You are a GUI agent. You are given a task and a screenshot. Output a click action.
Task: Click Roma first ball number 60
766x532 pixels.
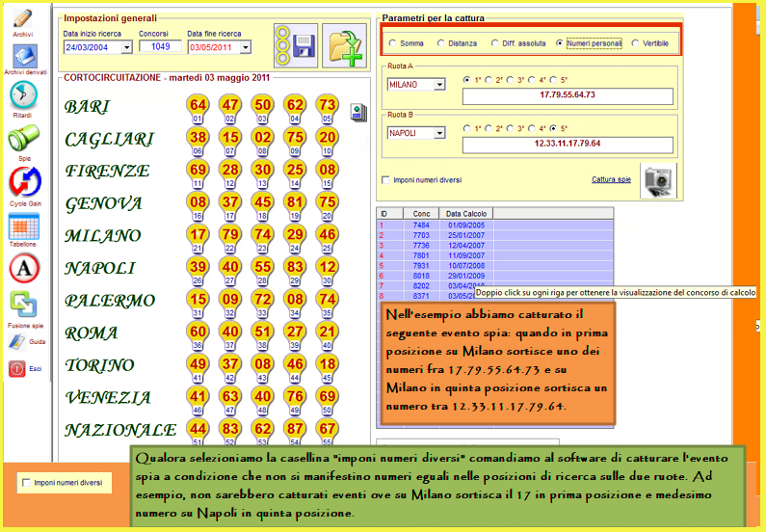coord(198,332)
